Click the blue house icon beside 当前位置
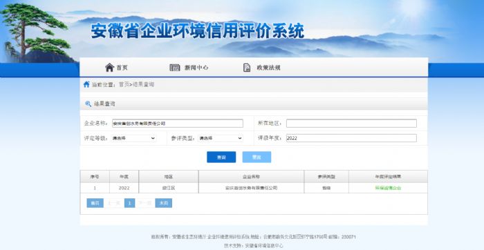484x250 pixels. tap(86, 84)
